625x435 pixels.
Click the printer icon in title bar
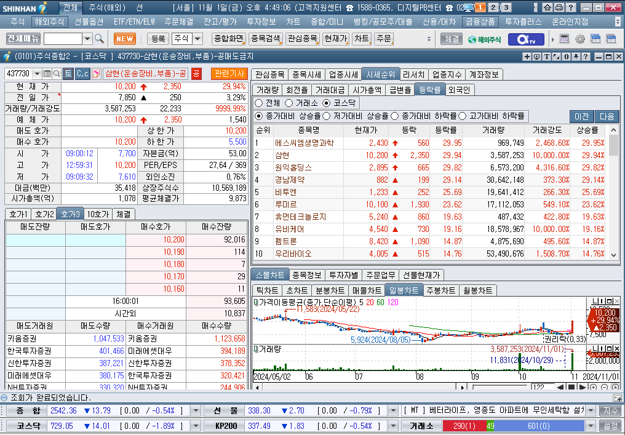click(x=559, y=7)
